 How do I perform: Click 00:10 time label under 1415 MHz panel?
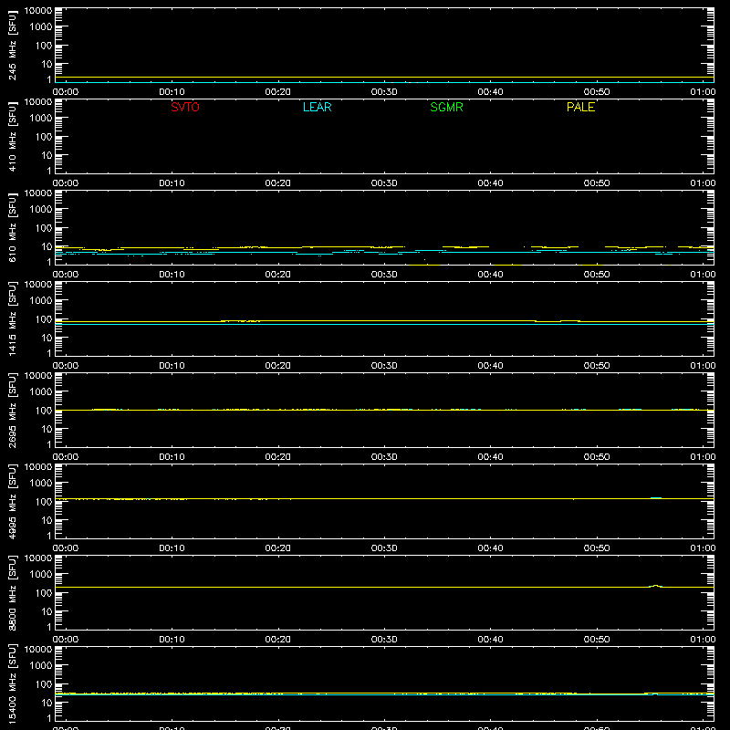pos(172,366)
